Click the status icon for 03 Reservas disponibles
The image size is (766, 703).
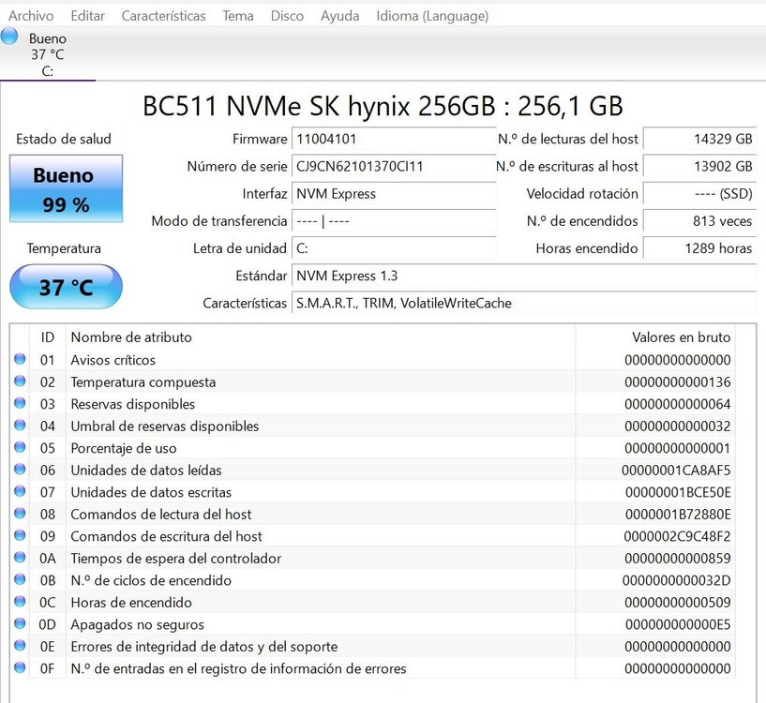(20, 403)
